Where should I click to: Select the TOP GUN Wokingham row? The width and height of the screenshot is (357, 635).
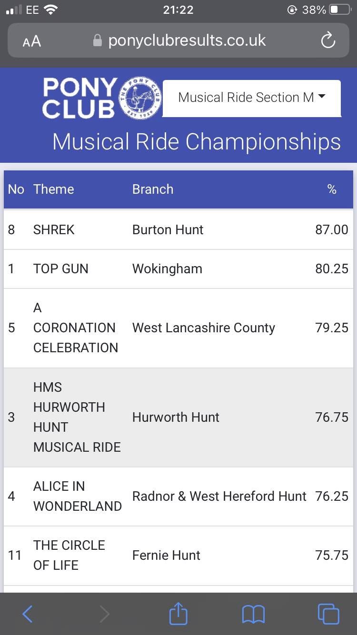178,269
